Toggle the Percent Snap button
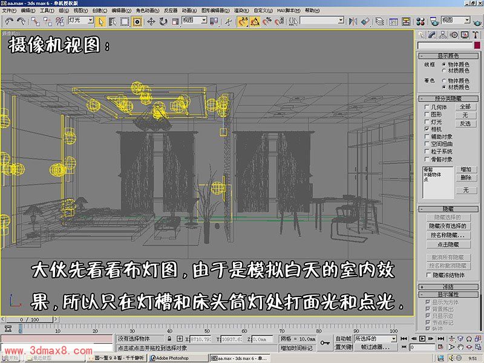Image resolution: width=484 pixels, height=363 pixels. click(x=267, y=21)
